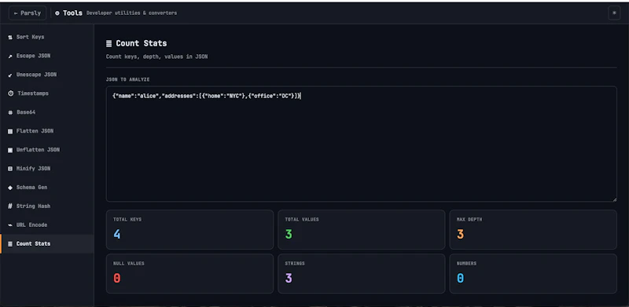629x307 pixels.
Task: Click the Numbers stat card
Action: 533,273
